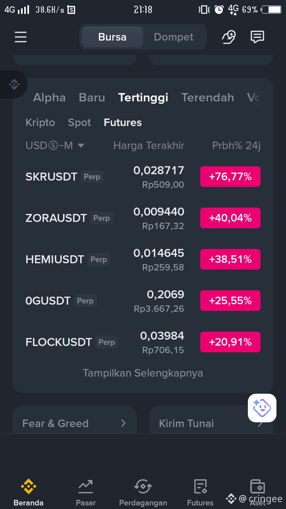The width and height of the screenshot is (286, 509).
Task: Tap the floating AI assistant icon
Action: coord(262,408)
